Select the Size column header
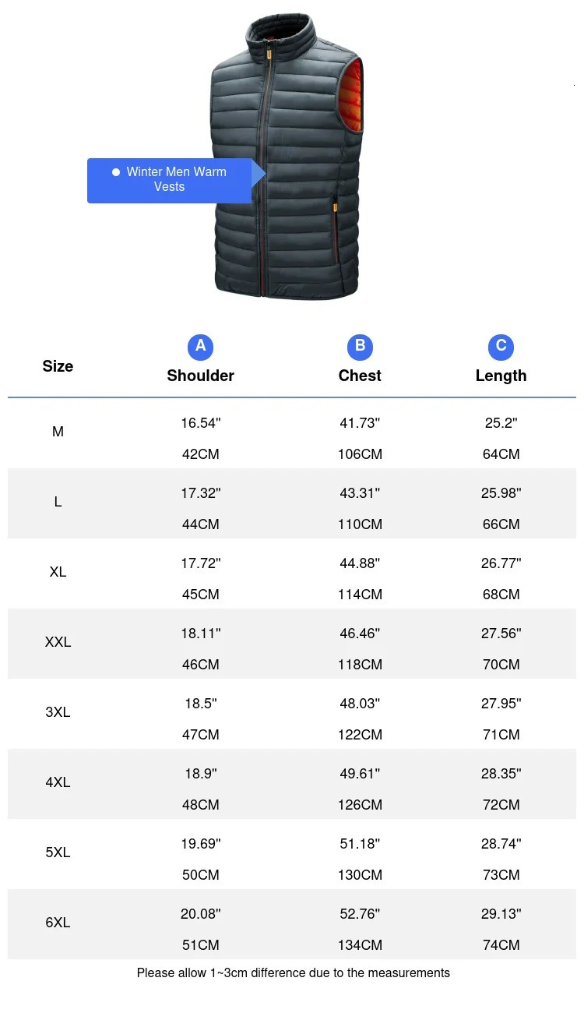The height and width of the screenshot is (1013, 584). click(x=58, y=366)
